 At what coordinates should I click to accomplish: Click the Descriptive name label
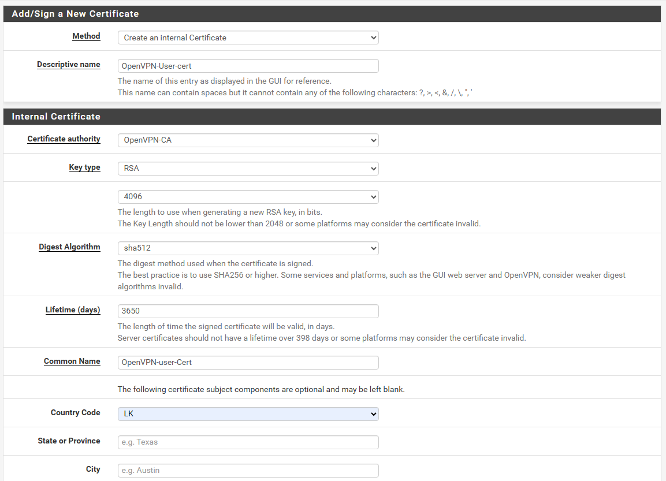click(68, 65)
